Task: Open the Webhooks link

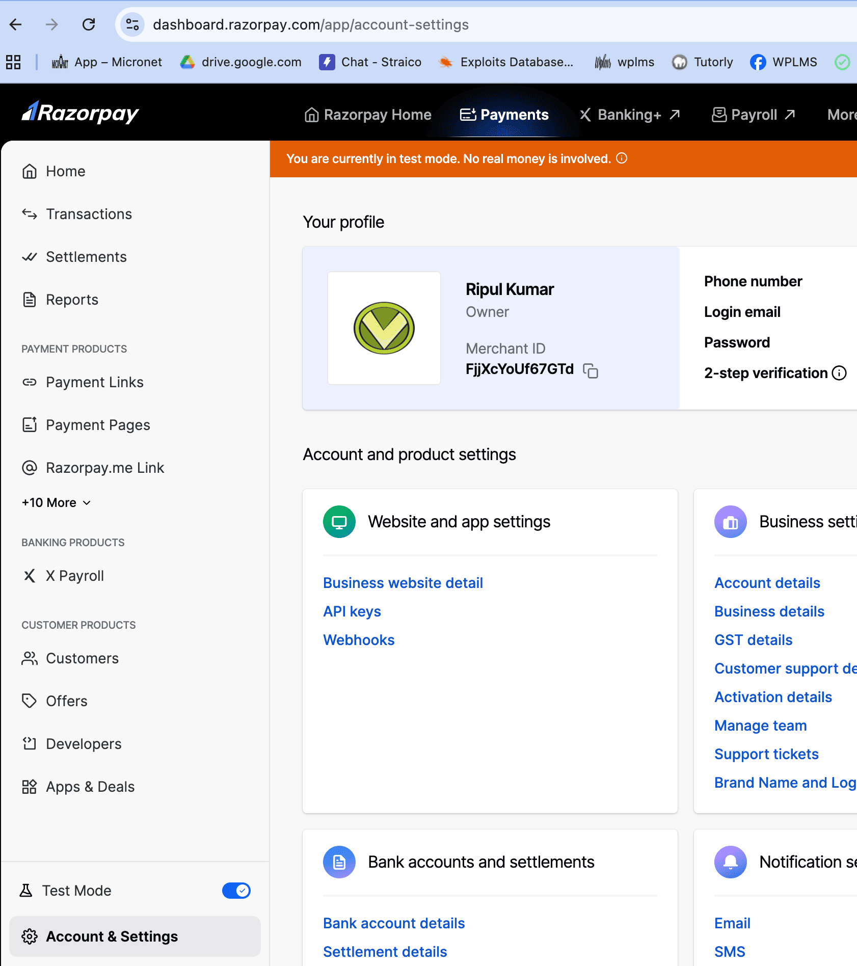Action: pyautogui.click(x=359, y=640)
